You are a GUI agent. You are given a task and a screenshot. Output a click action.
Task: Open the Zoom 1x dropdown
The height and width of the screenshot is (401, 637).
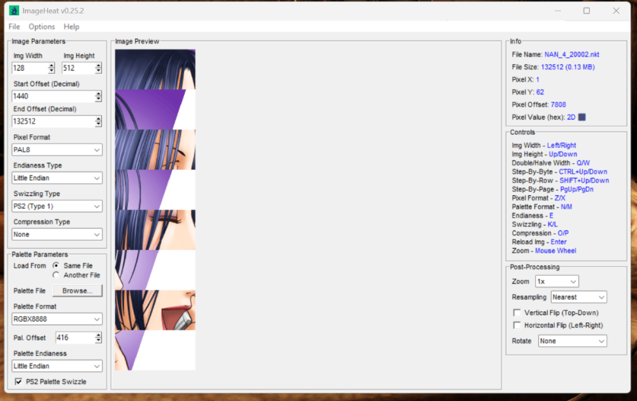coord(556,281)
